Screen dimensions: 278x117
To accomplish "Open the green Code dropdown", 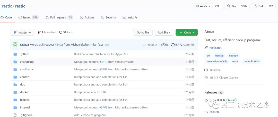I will (187, 33).
